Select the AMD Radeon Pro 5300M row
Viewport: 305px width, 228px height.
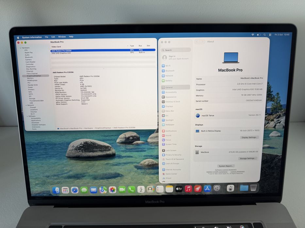103,50
